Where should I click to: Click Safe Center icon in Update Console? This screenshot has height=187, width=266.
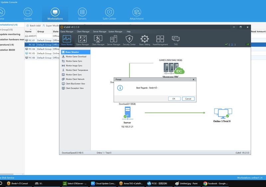(109, 14)
